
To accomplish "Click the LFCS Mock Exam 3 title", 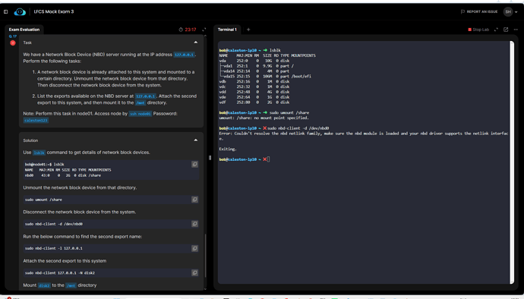I will [54, 11].
